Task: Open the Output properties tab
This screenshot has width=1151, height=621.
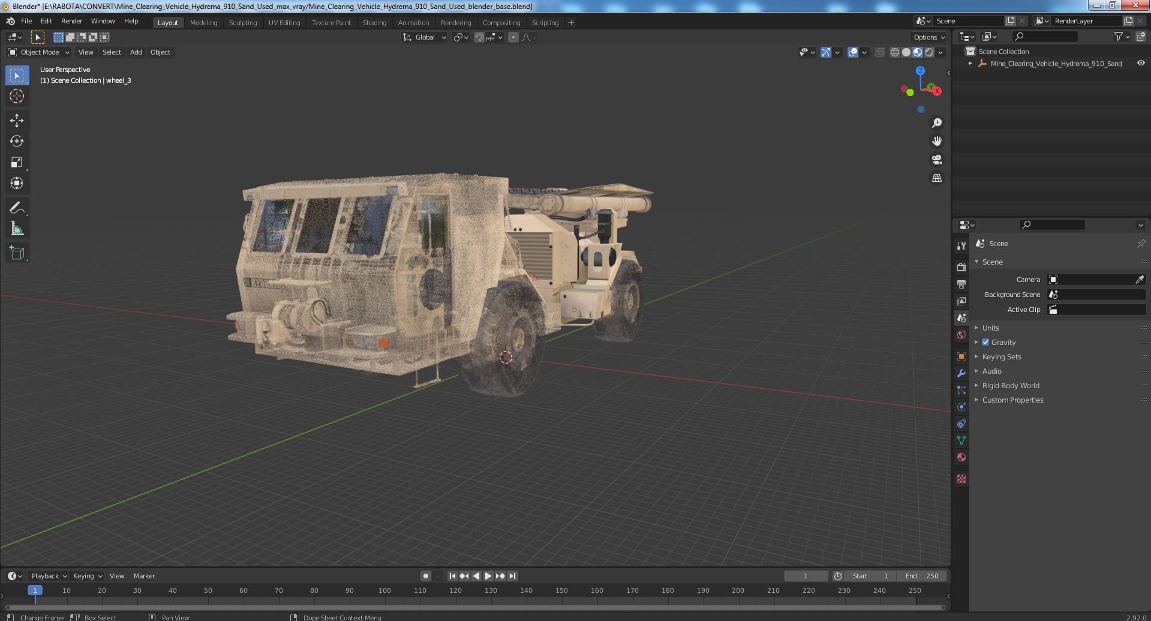Action: pyautogui.click(x=961, y=284)
